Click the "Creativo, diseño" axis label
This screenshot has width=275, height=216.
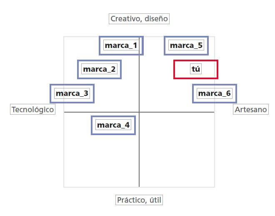click(140, 18)
